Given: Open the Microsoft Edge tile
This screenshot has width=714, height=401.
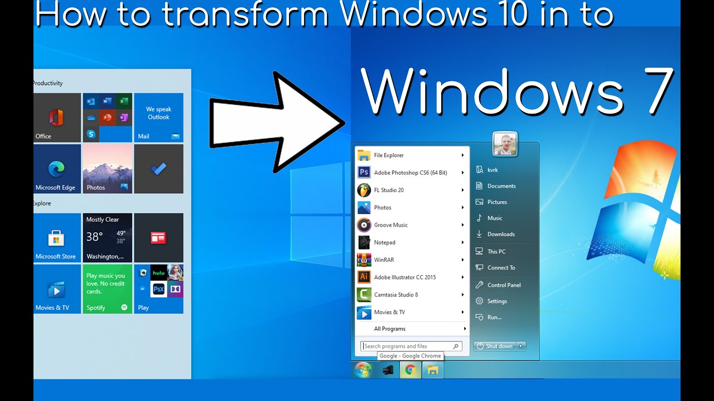Looking at the screenshot, I should point(56,169).
